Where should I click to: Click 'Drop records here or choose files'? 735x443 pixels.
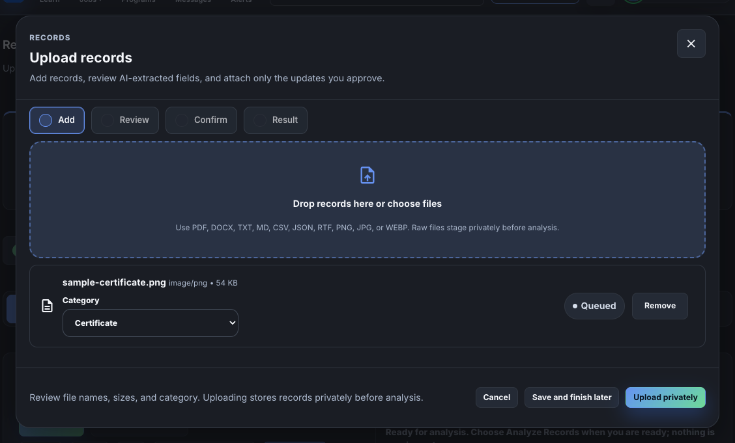click(367, 204)
